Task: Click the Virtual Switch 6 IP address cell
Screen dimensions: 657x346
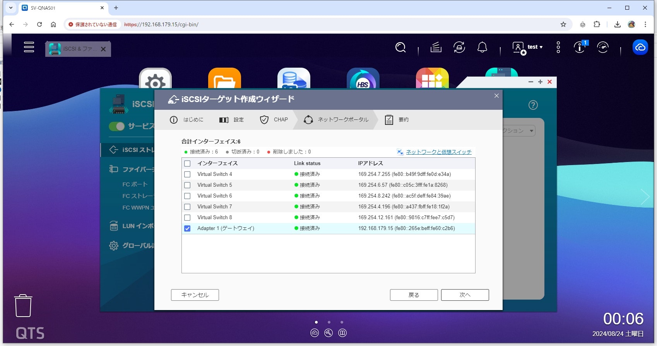Action: point(404,196)
